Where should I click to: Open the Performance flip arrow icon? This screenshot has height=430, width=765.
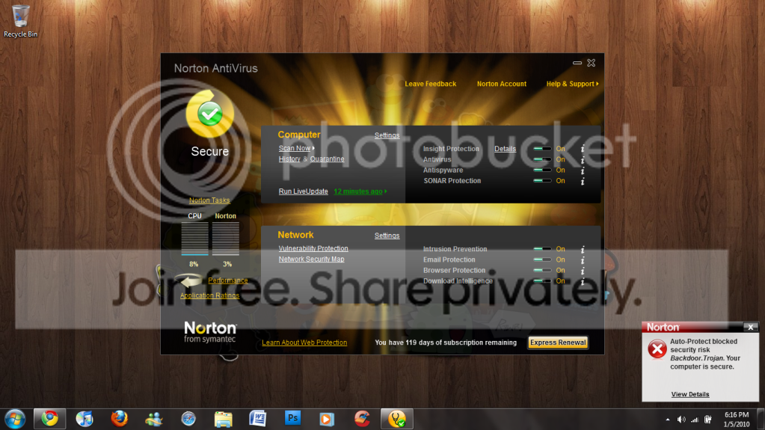point(191,280)
